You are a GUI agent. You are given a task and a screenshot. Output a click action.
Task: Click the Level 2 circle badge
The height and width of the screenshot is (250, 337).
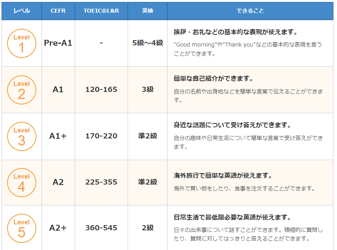(21, 90)
